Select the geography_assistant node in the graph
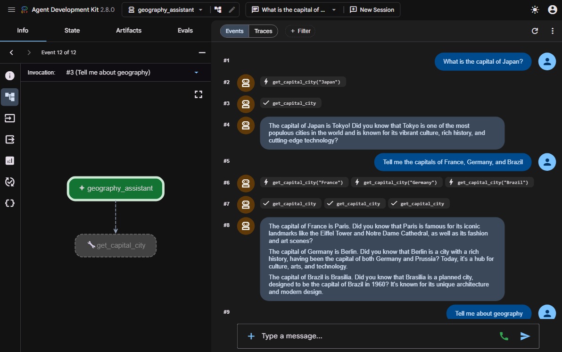This screenshot has width=562, height=352. pos(116,189)
